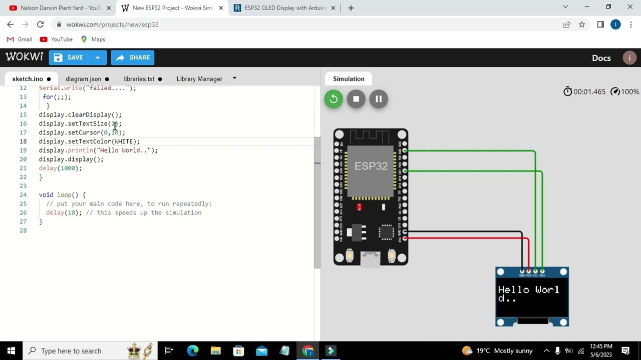Open the Chrome three-dot menu
The height and width of the screenshot is (360, 641).
[630, 24]
